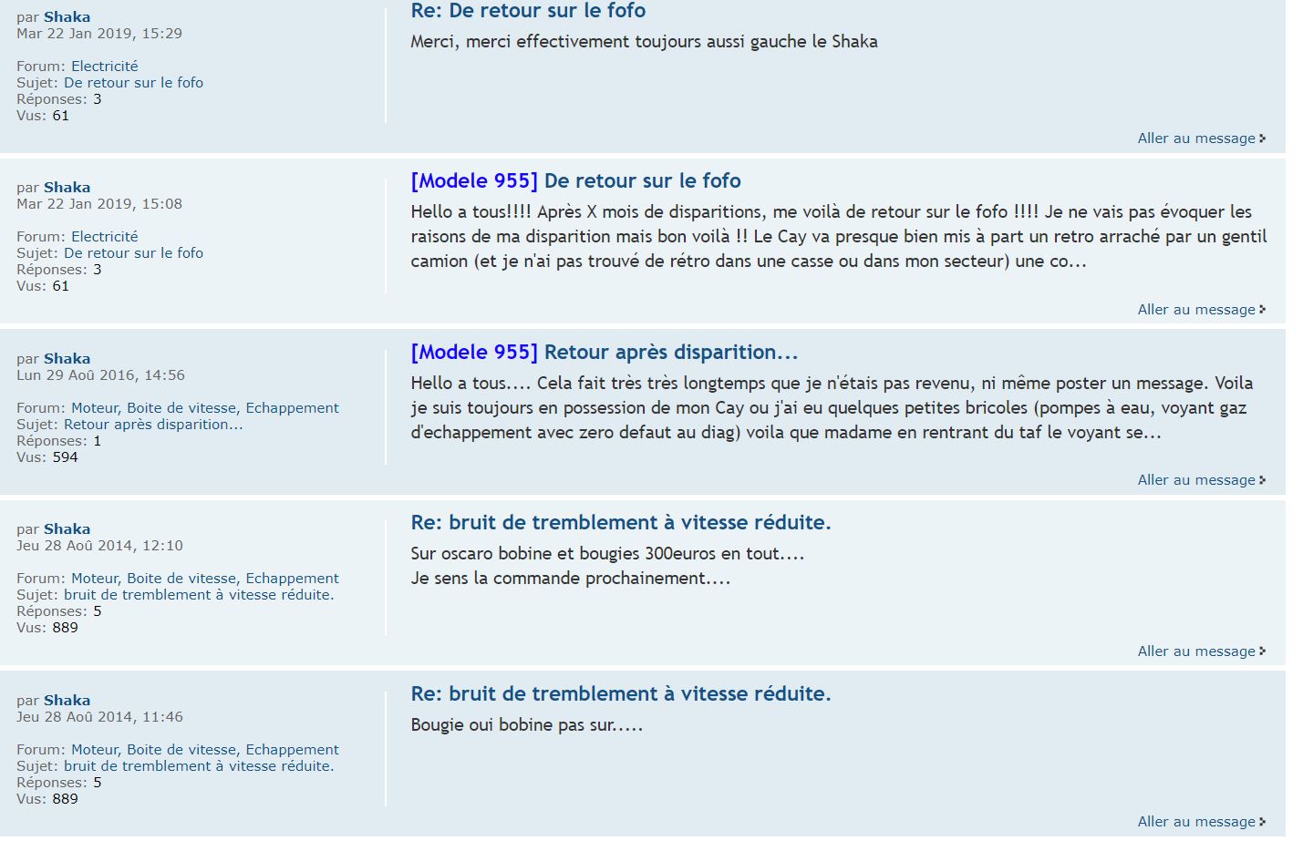Viewport: 1303px width, 841px height.
Task: Open subject link on the 15:29 post
Action: [133, 83]
